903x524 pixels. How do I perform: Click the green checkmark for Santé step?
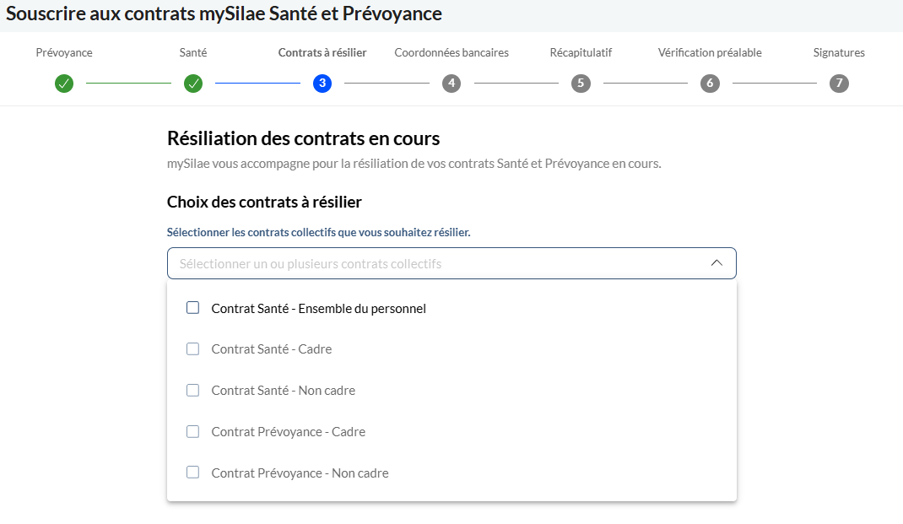pyautogui.click(x=193, y=84)
